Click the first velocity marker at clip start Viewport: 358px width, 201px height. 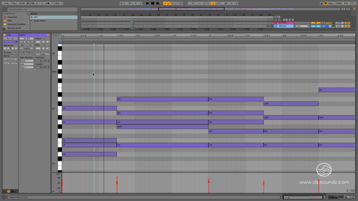click(62, 183)
